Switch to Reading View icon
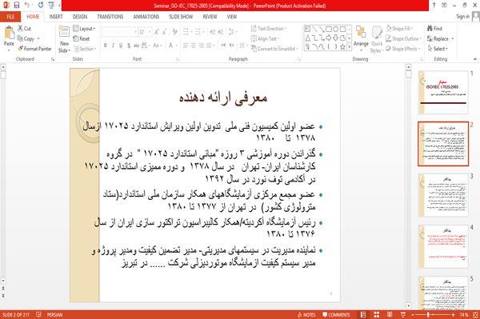The width and height of the screenshot is (480, 319). [390, 315]
